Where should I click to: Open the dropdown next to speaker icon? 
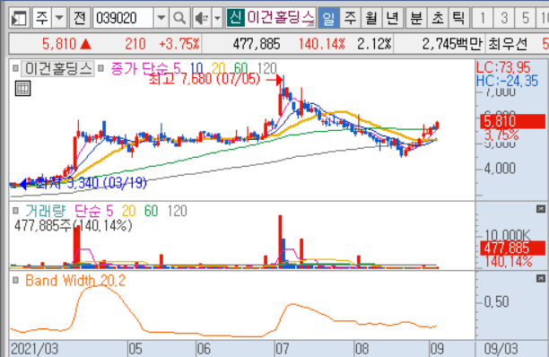pyautogui.click(x=217, y=18)
